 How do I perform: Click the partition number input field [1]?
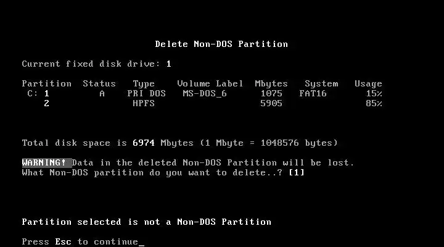297,172
